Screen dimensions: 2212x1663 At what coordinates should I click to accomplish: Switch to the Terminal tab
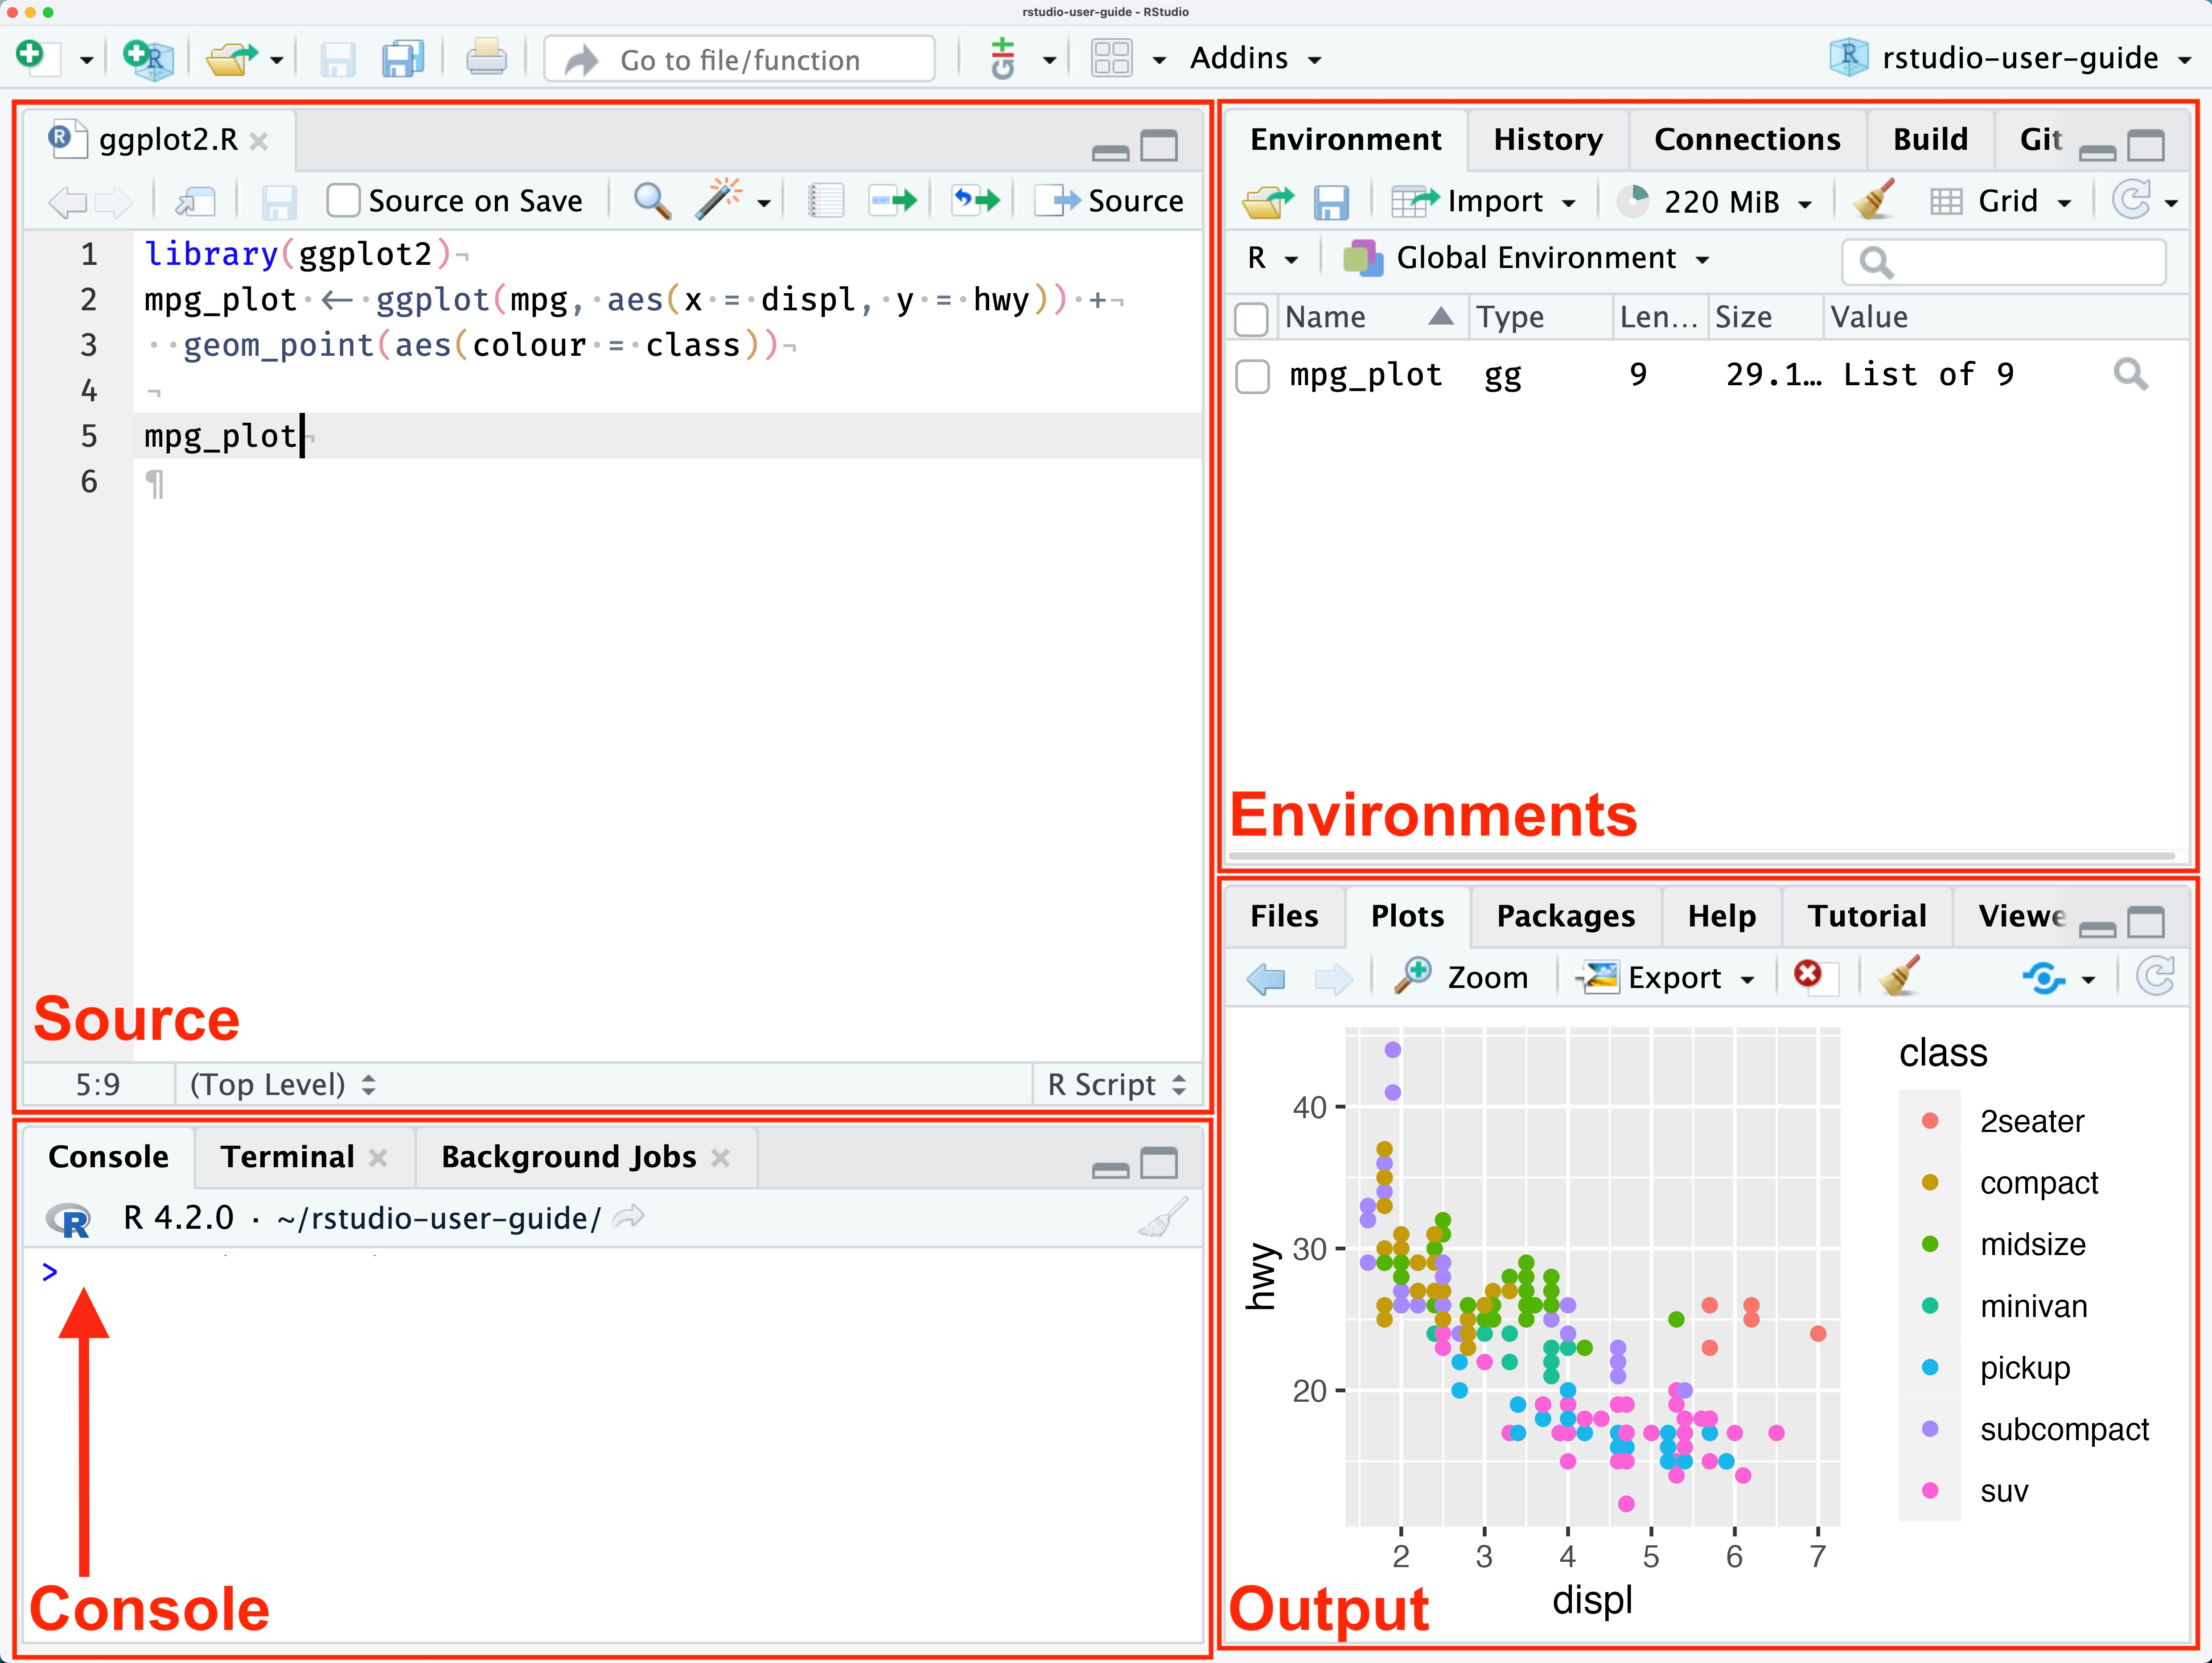click(x=288, y=1156)
